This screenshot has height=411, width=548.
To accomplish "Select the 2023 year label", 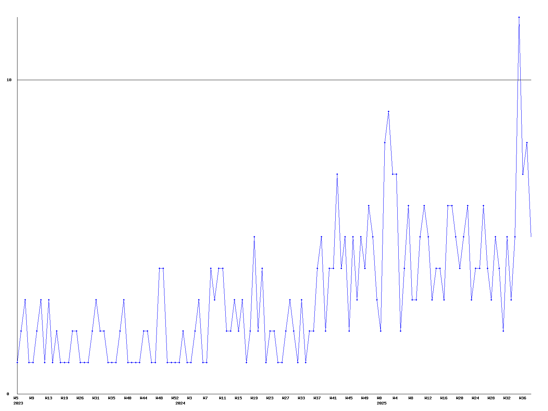I will [x=18, y=403].
